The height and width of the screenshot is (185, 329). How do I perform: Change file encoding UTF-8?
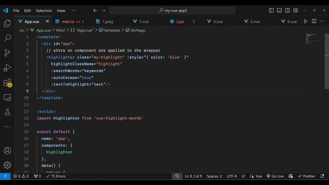pos(232,176)
